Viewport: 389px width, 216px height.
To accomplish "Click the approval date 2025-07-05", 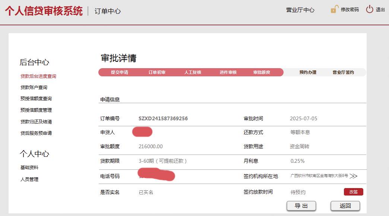I will coord(303,118).
